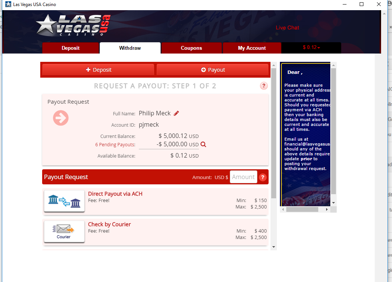Click the message panel scroll left arrow

pos(283,209)
